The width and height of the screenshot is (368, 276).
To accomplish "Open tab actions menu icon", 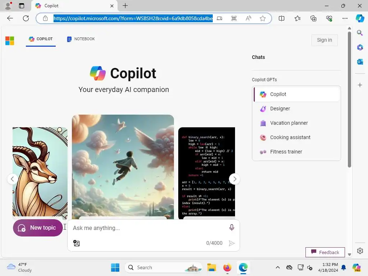I will (22, 6).
